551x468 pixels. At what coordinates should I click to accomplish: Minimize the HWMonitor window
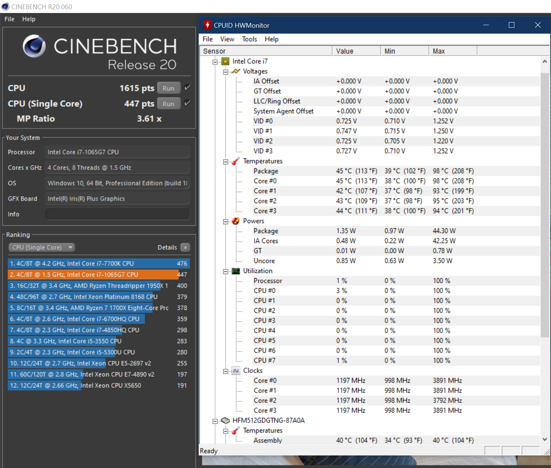click(x=486, y=25)
